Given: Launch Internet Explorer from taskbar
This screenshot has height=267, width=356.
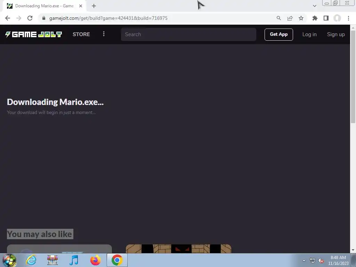Looking at the screenshot, I should click(x=31, y=260).
